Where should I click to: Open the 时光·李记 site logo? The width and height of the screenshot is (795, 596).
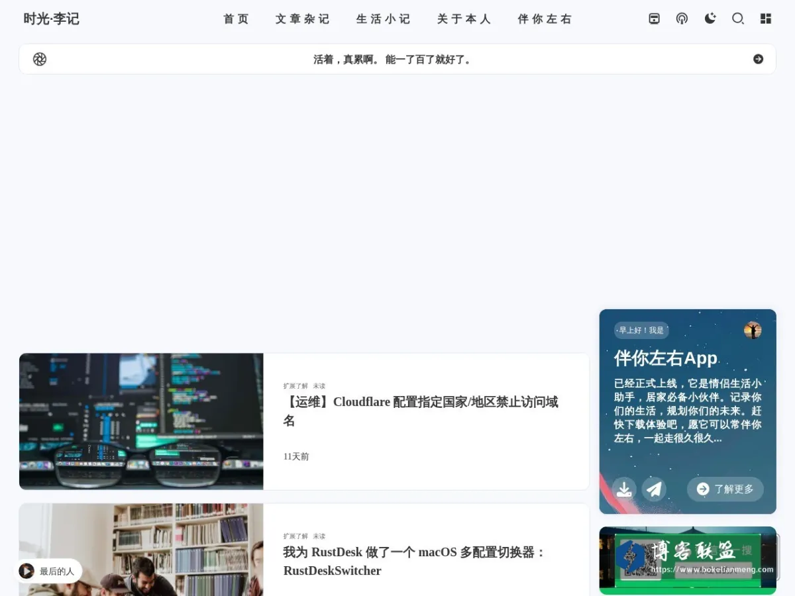click(x=51, y=19)
